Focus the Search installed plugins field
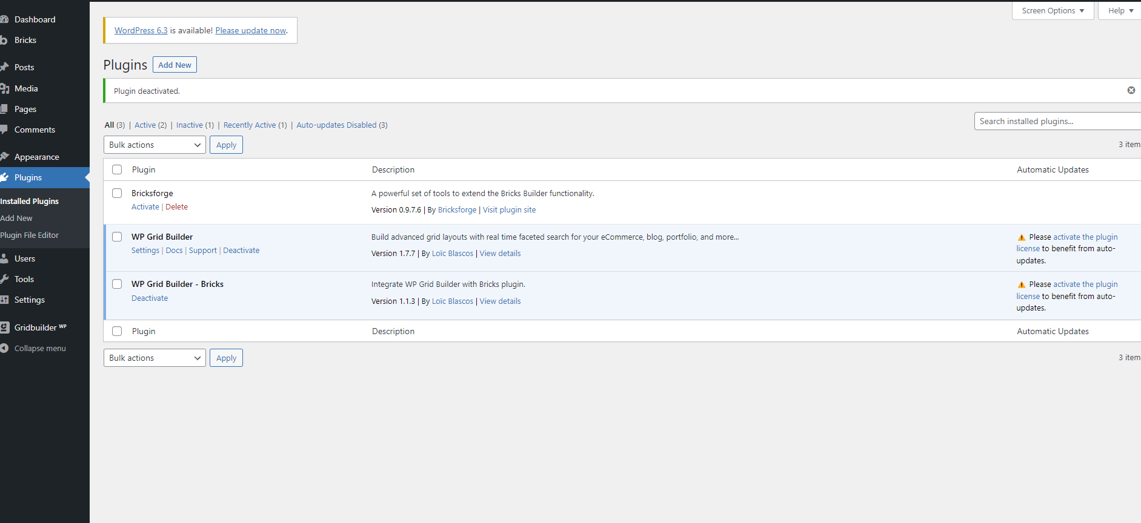 [1057, 121]
